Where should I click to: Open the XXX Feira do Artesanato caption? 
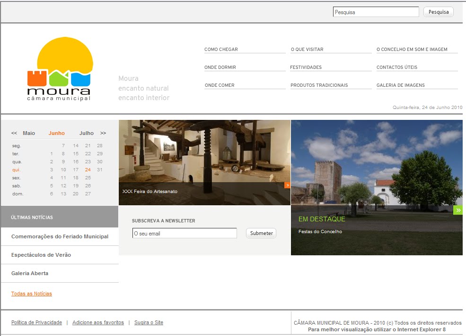click(x=150, y=192)
